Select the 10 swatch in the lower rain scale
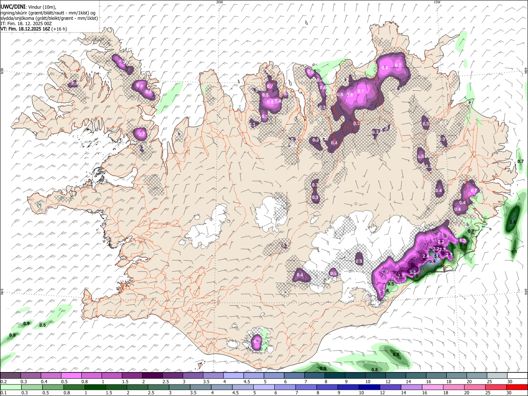The image size is (528, 396). [369, 387]
